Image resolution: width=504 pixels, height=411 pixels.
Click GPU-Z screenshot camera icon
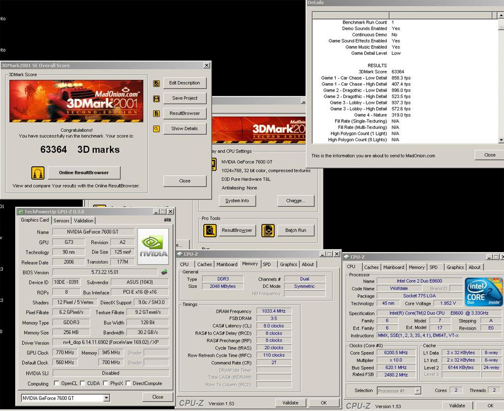pos(167,220)
